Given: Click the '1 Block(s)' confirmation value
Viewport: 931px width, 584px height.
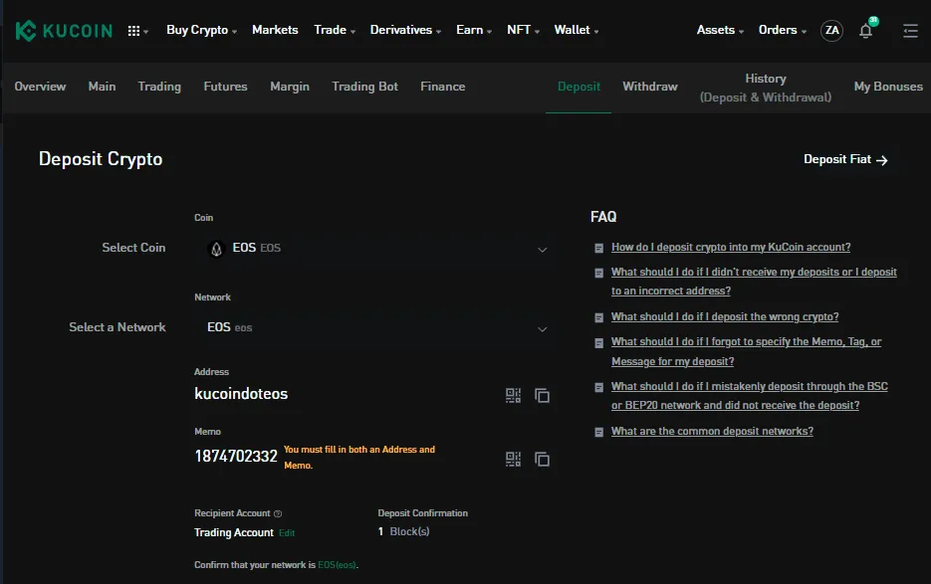Looking at the screenshot, I should pyautogui.click(x=403, y=532).
